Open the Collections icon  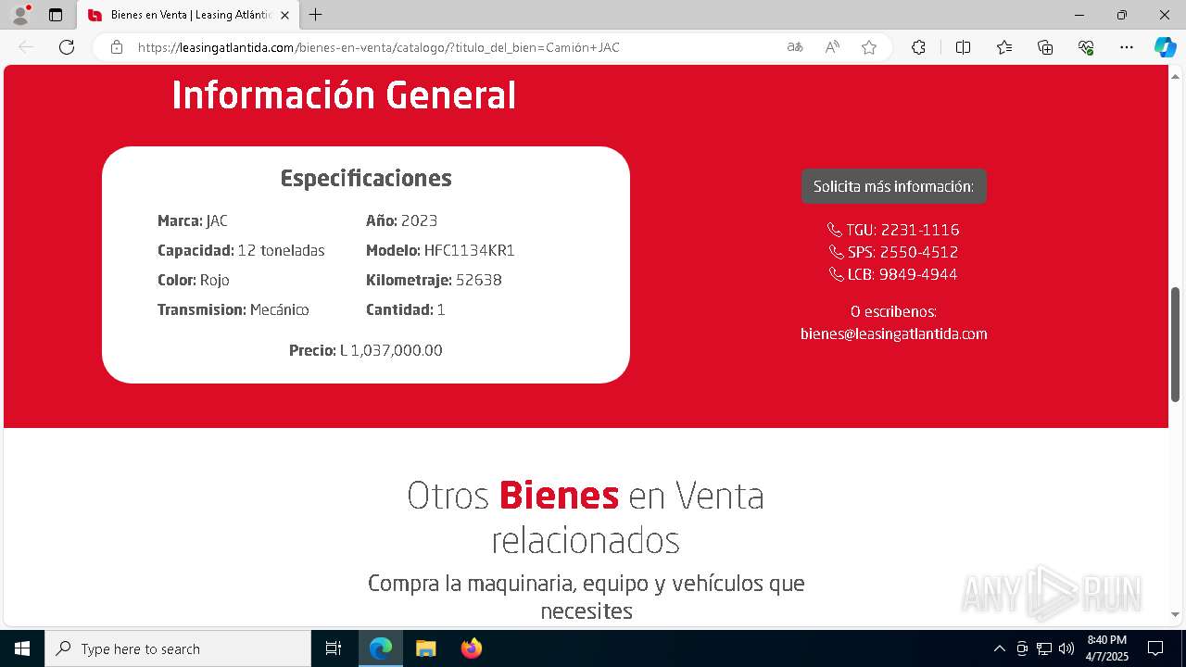click(1045, 47)
